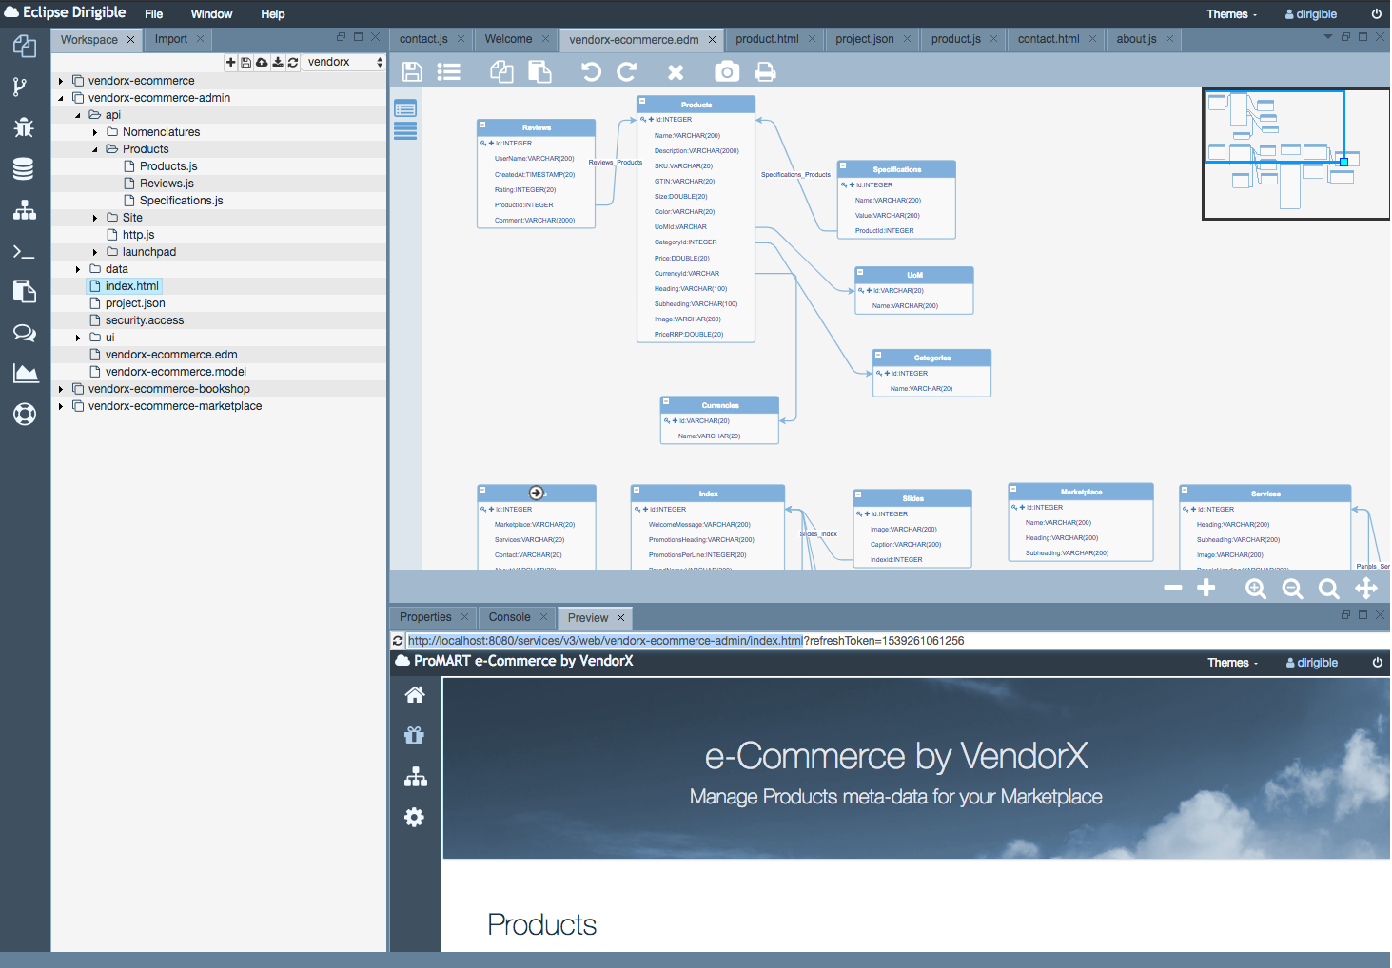
Task: Open the vendorx workspace dropdown
Action: click(344, 62)
